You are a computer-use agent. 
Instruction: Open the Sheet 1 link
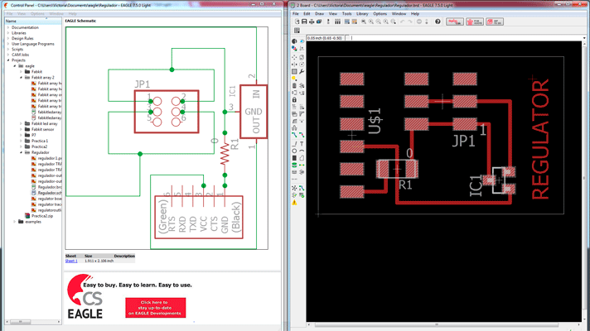coord(71,261)
